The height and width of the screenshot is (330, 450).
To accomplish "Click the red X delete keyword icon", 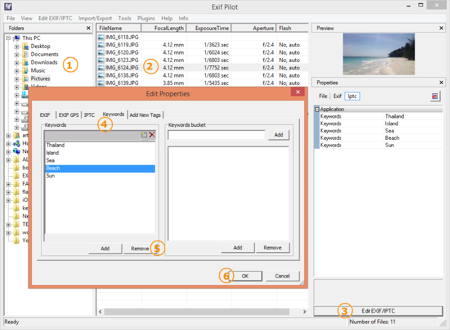I will pos(152,135).
